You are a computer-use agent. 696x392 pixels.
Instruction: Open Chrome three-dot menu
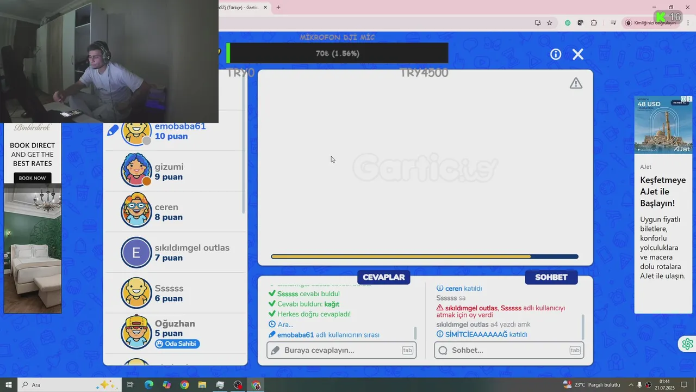tap(687, 23)
